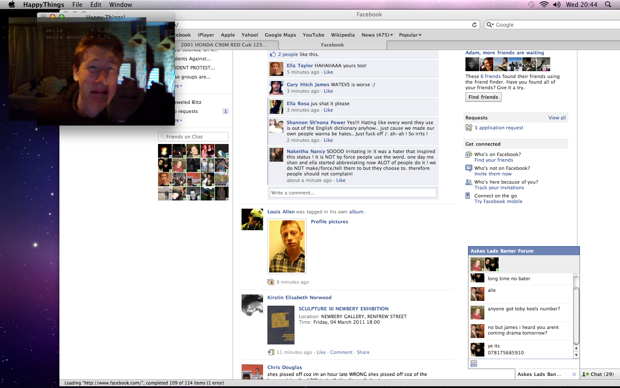Image resolution: width=620 pixels, height=388 pixels.
Task: Open the Window menu
Action: [121, 4]
